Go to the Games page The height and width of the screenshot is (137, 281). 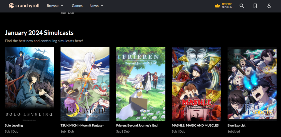(77, 6)
